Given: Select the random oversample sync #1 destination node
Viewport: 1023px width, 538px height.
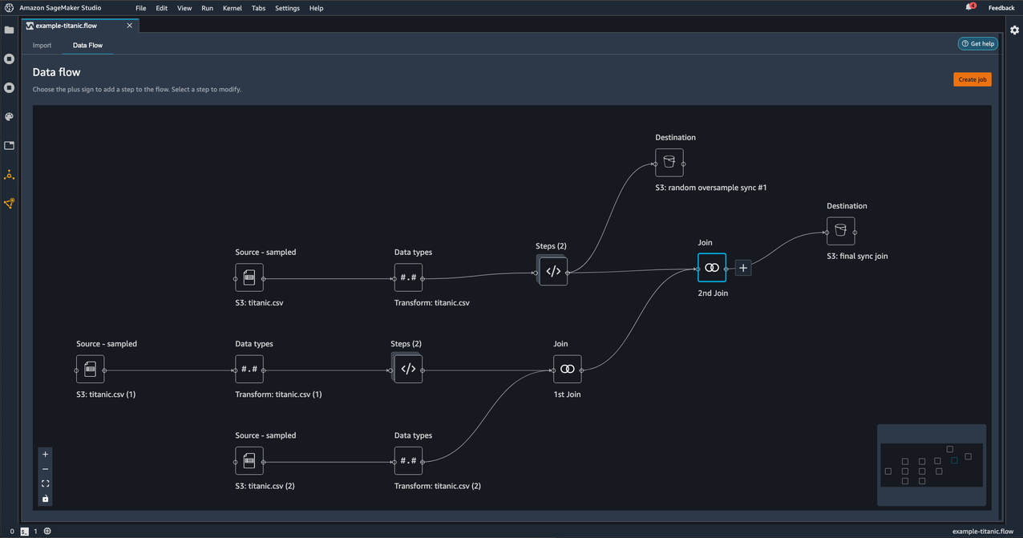Looking at the screenshot, I should 669,163.
